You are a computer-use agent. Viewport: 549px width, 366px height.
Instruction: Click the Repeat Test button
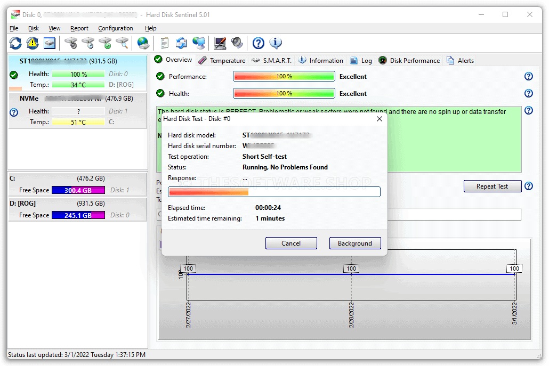coord(493,186)
